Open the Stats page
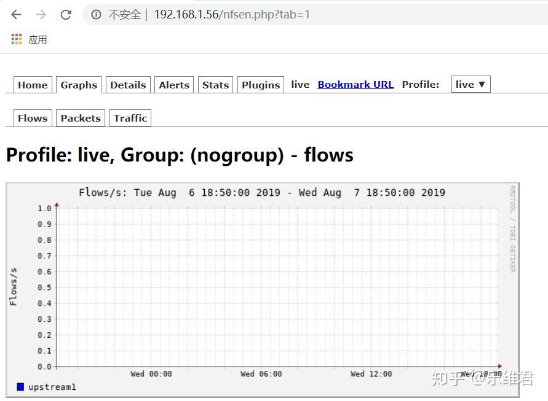 click(215, 85)
